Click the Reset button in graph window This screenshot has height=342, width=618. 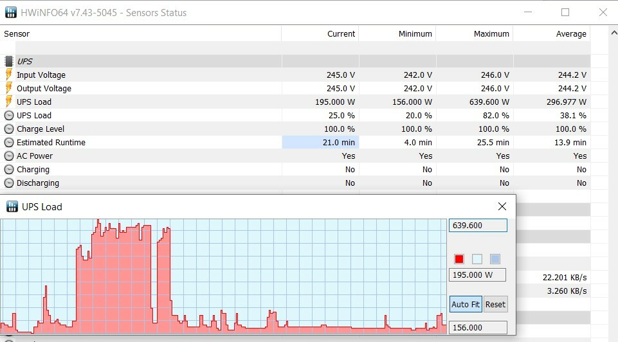tap(495, 304)
